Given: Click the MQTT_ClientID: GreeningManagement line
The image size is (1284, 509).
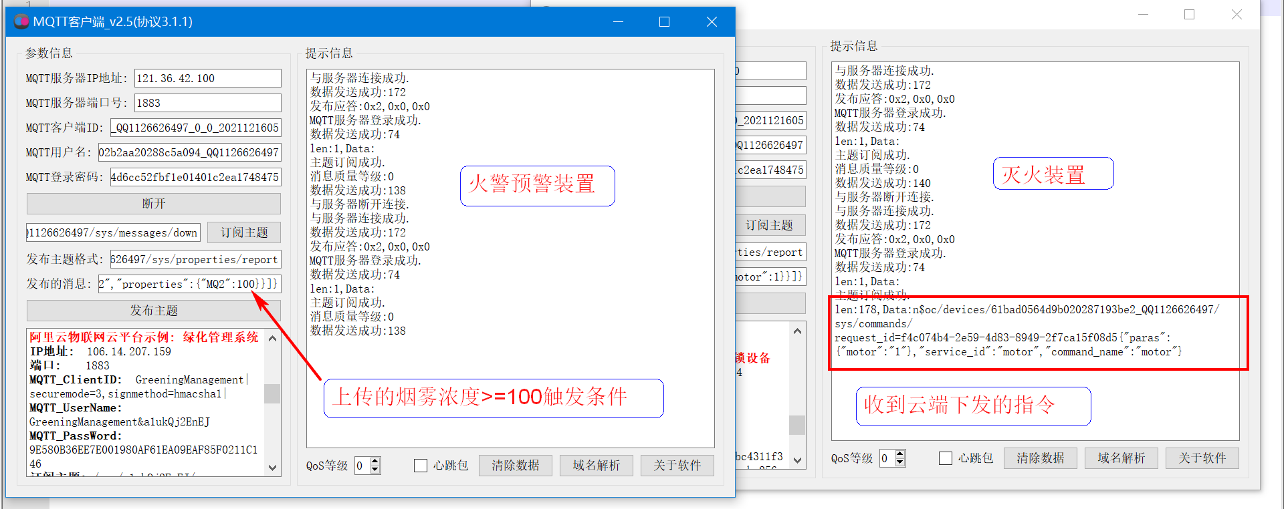Looking at the screenshot, I should tap(138, 379).
